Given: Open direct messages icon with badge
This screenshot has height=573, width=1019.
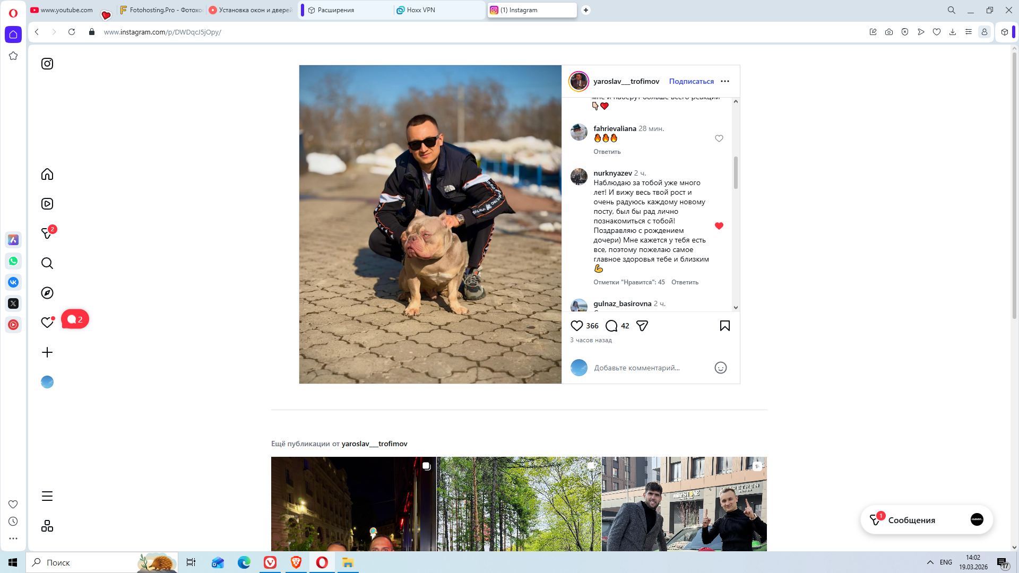Looking at the screenshot, I should 47,233.
